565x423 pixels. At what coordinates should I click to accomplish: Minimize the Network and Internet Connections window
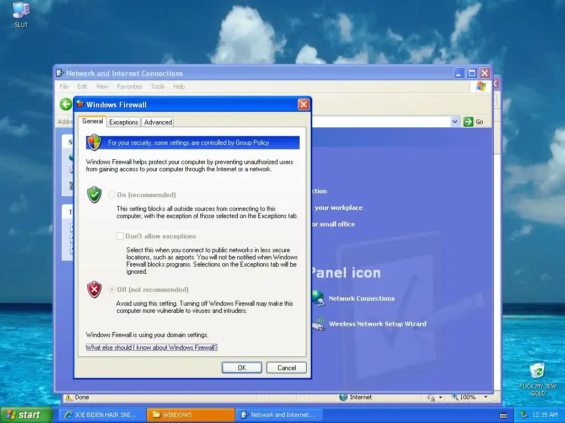[459, 73]
